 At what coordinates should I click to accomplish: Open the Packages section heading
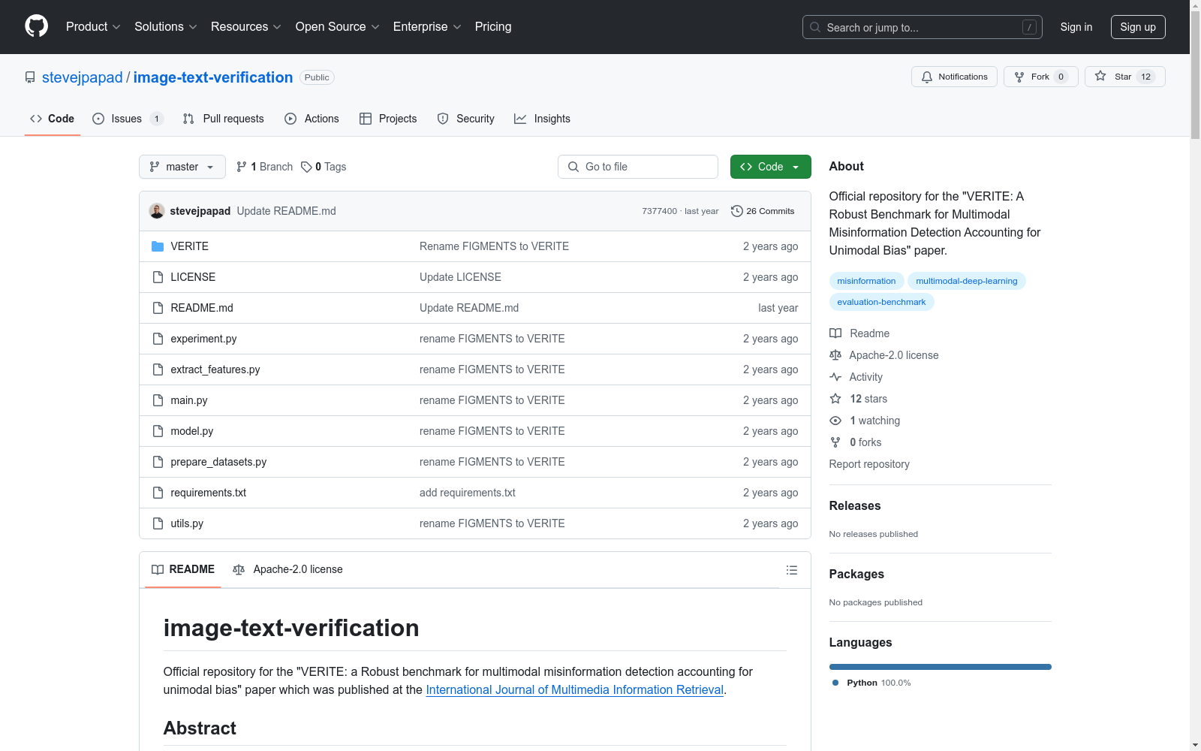[x=856, y=574]
